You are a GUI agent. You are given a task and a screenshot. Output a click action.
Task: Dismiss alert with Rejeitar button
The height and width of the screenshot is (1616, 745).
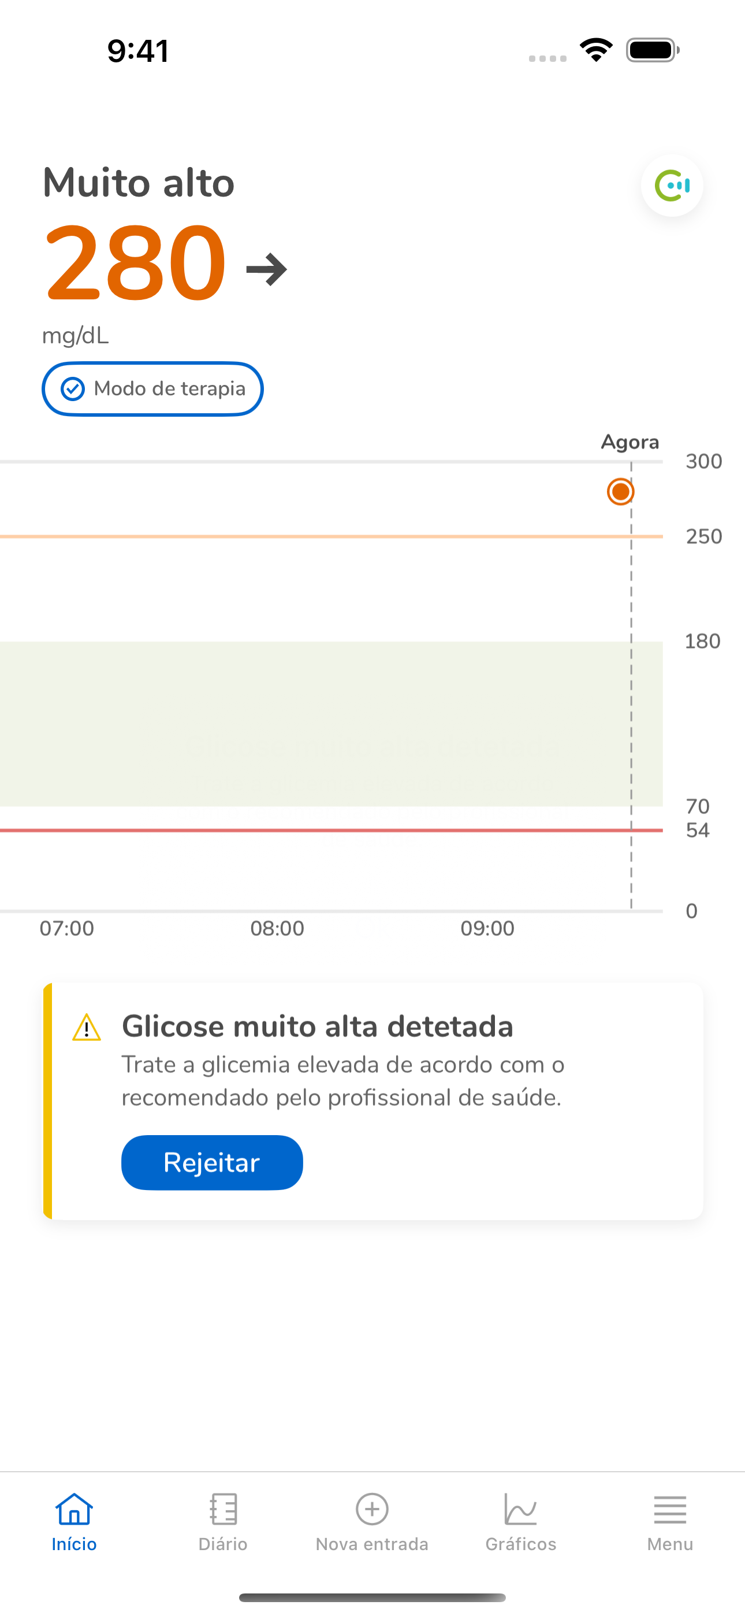pos(212,1162)
